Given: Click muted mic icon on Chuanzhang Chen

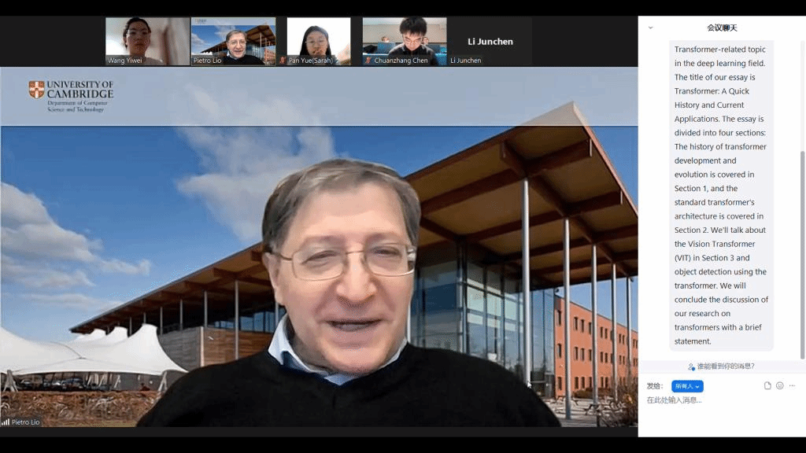Looking at the screenshot, I should coord(368,61).
